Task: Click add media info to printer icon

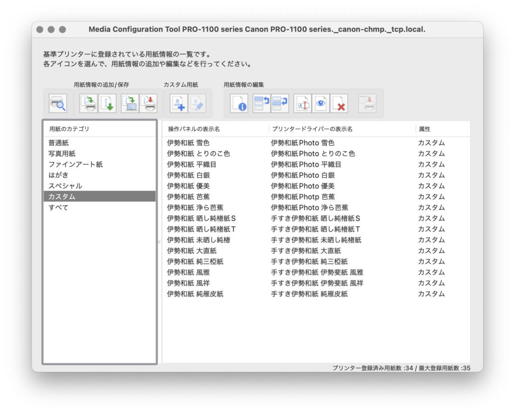Action: 89,103
